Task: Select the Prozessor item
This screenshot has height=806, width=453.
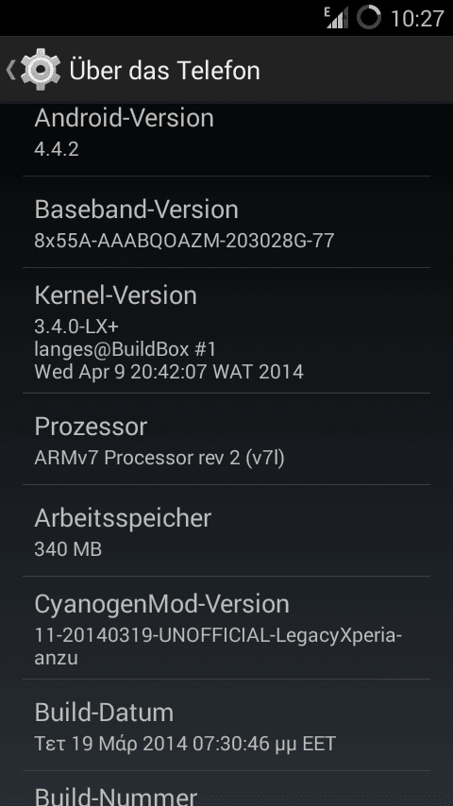Action: point(226,439)
